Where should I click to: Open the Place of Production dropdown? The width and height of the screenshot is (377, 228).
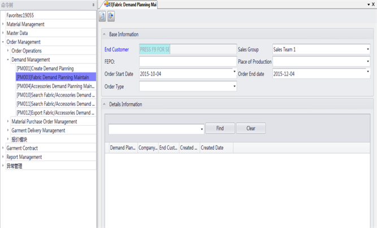[368, 62]
